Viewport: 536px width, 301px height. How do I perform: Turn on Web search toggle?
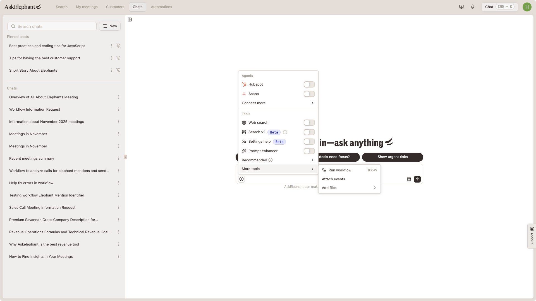[x=309, y=123]
